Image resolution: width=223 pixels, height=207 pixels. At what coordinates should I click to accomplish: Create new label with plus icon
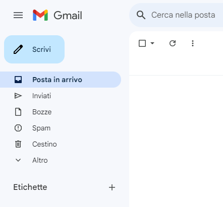112,187
